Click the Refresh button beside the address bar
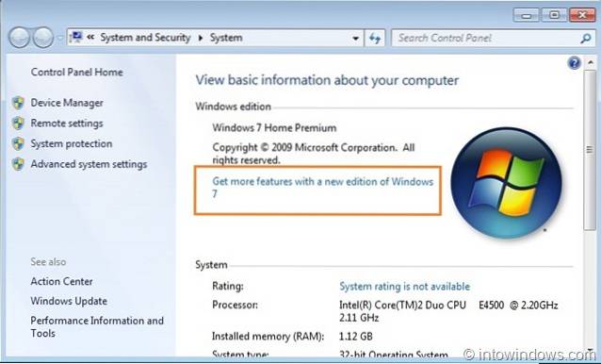The height and width of the screenshot is (364, 601). (x=375, y=38)
